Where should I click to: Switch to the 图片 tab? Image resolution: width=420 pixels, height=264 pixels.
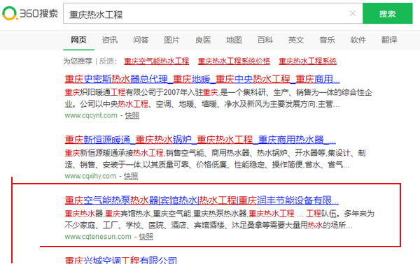171,40
